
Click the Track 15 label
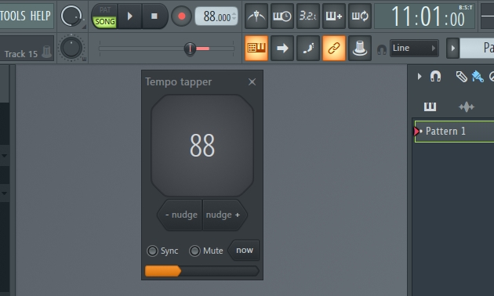coord(21,54)
